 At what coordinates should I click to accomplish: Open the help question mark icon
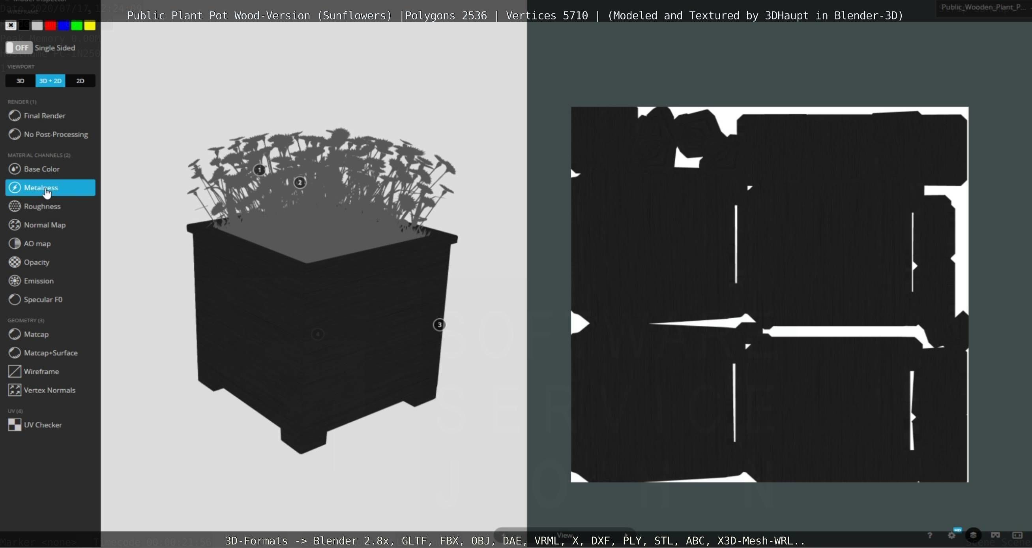point(929,535)
